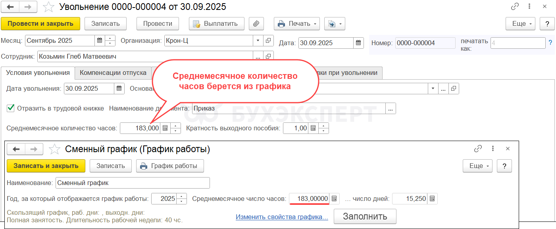Screen dimensions: 556x229
Task: Click Записать и закрыть button
Action: coord(46,166)
